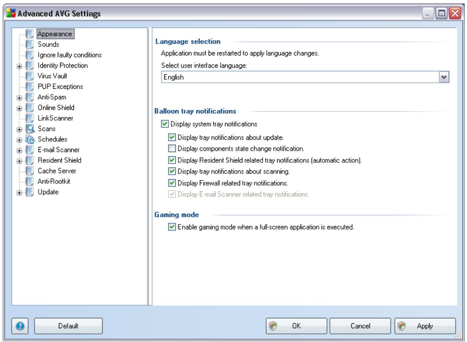This screenshot has width=467, height=342.
Task: Disable gaming mode for full-screen applications
Action: pyautogui.click(x=172, y=227)
